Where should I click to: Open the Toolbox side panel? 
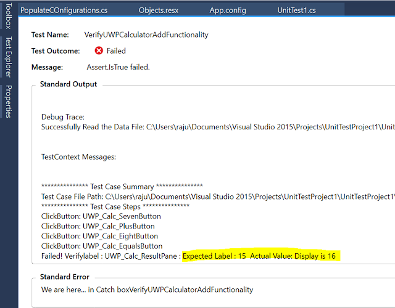tap(8, 15)
